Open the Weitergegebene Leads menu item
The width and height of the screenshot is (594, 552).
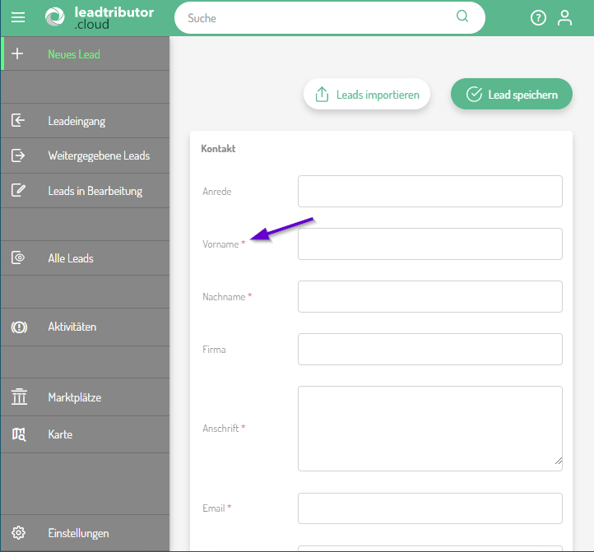(x=99, y=155)
